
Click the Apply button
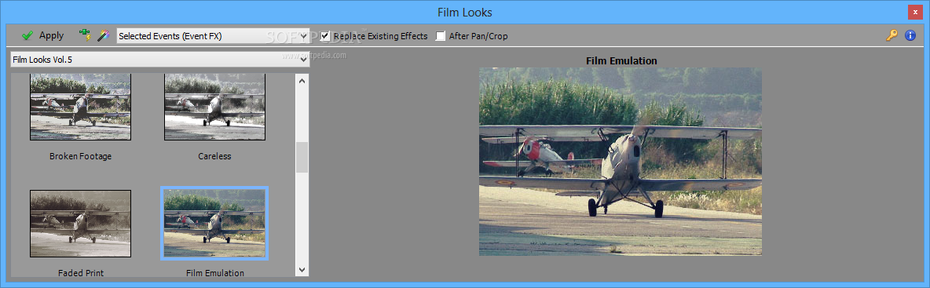point(42,35)
